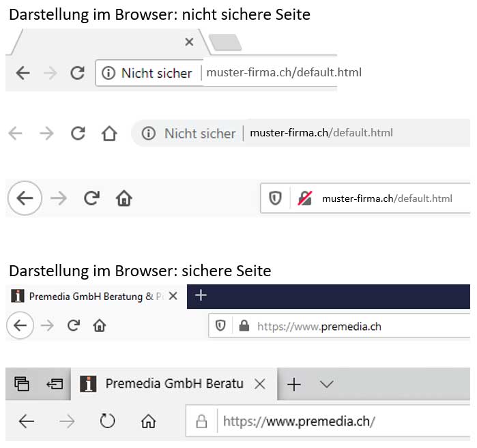The width and height of the screenshot is (477, 448).
Task: Click the crossed-out lock insecure connection icon
Action: [305, 198]
